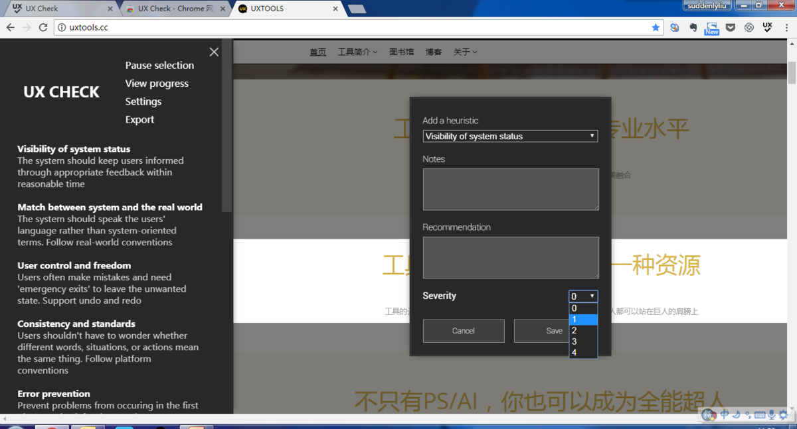Open the 图书馆 menu item

[x=402, y=52]
